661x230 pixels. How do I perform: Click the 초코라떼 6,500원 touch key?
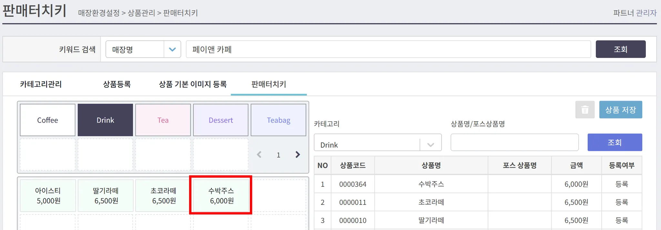pyautogui.click(x=163, y=195)
